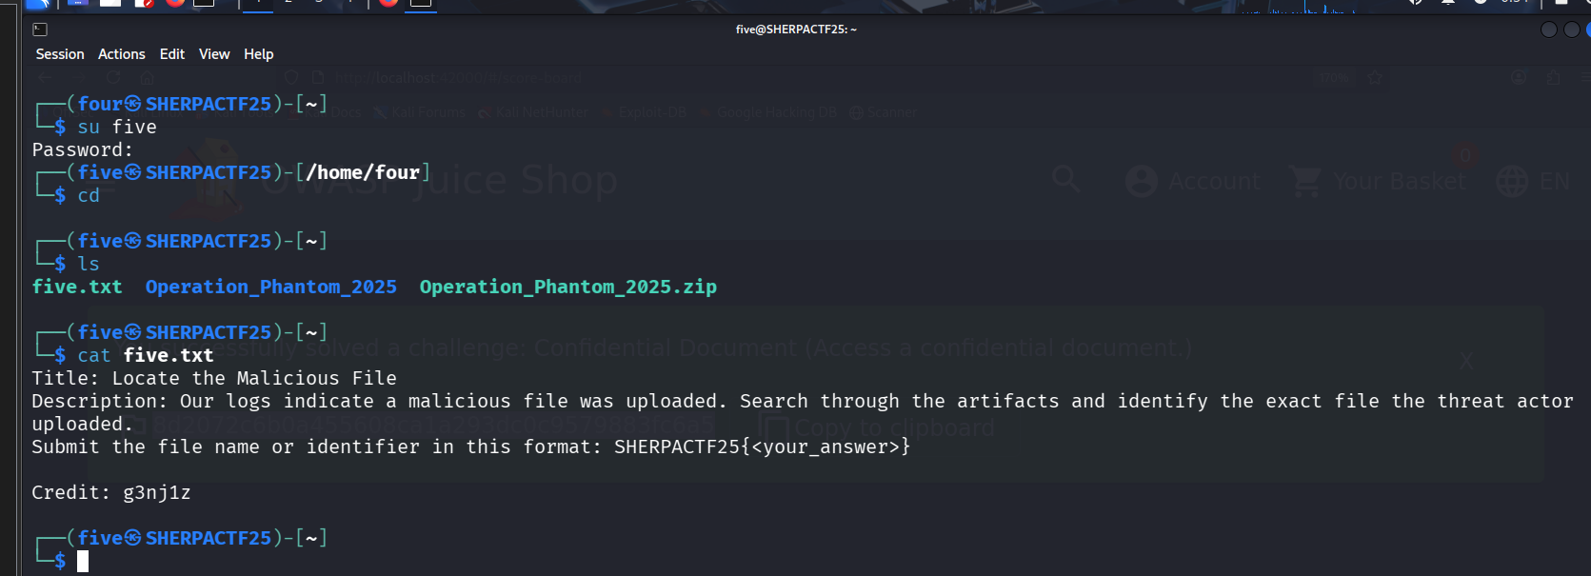This screenshot has width=1591, height=576.
Task: Maximize the terminal using the middle window button
Action: 1571,30
